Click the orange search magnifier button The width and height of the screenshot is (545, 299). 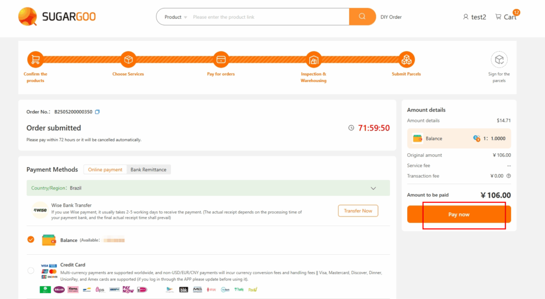(x=362, y=16)
